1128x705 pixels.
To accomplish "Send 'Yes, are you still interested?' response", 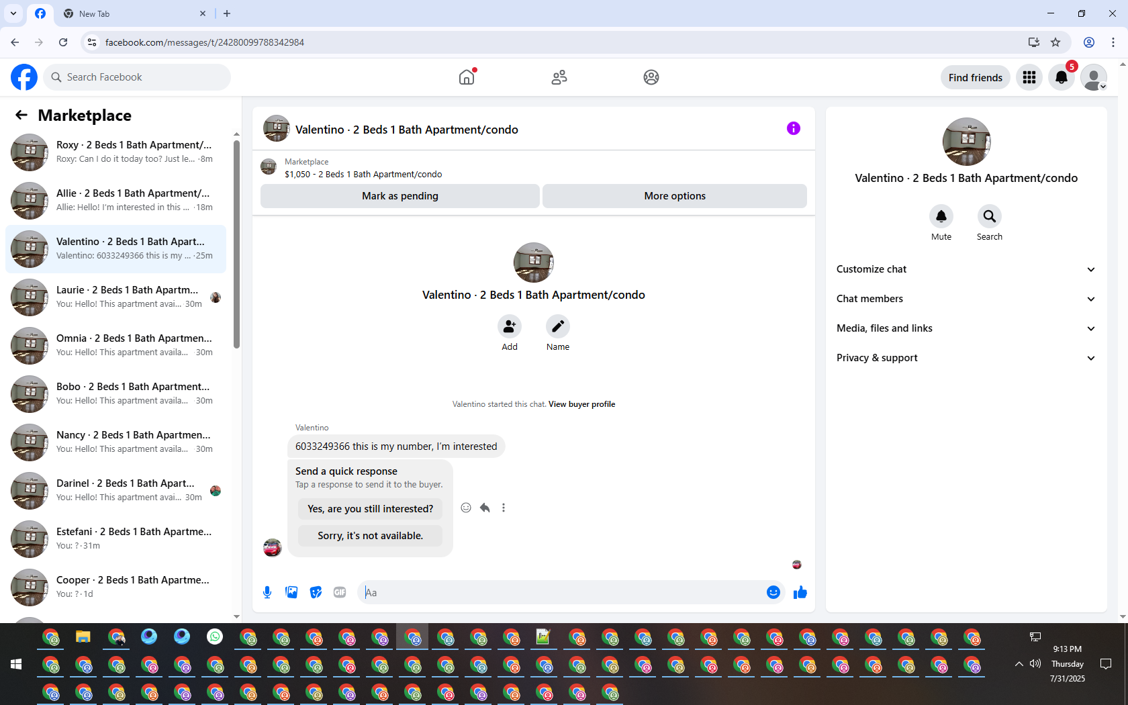I will 371,509.
